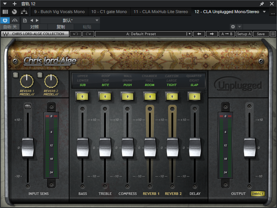
Task: Open the routing/sidechain icon
Action: coord(24,12)
